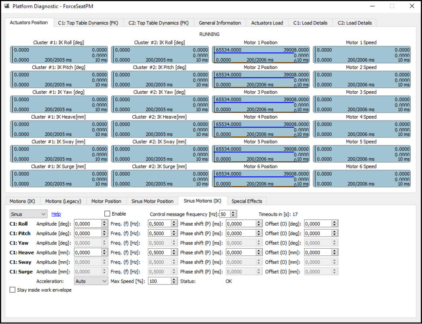
Task: Select the Sinus Motions (IK) tab
Action: click(x=202, y=201)
